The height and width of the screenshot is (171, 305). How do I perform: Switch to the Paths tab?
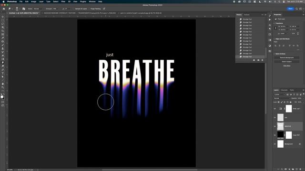coord(292,90)
